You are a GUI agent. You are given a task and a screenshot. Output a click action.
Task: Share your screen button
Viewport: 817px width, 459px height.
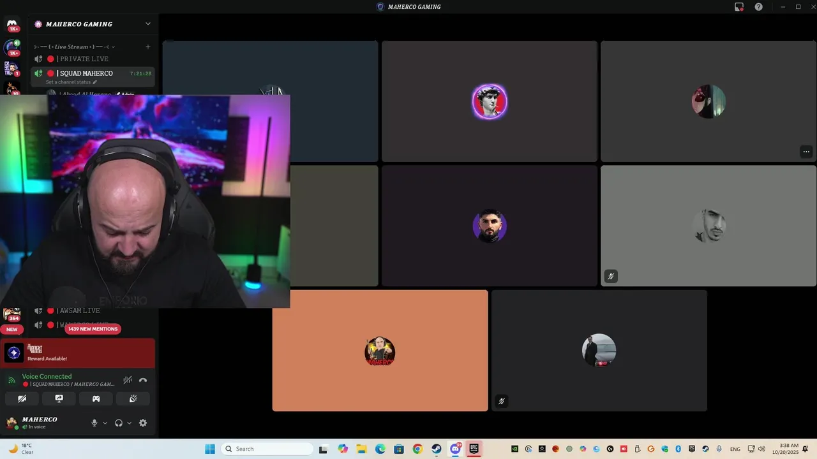[59, 398]
